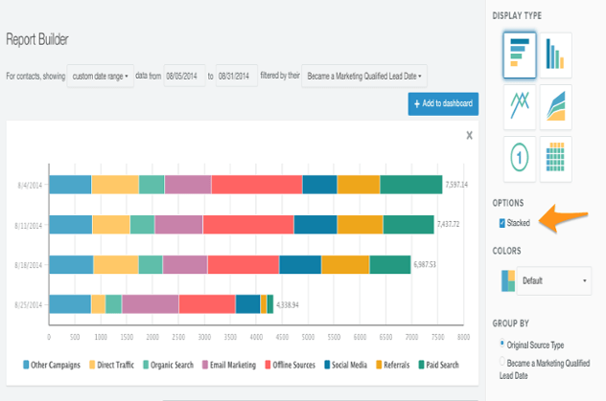Toggle Organic Search legend swatch
This screenshot has height=401, width=606.
click(x=146, y=365)
